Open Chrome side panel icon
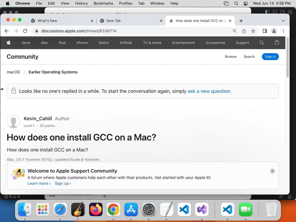This screenshot has width=296, height=222. coord(265,31)
